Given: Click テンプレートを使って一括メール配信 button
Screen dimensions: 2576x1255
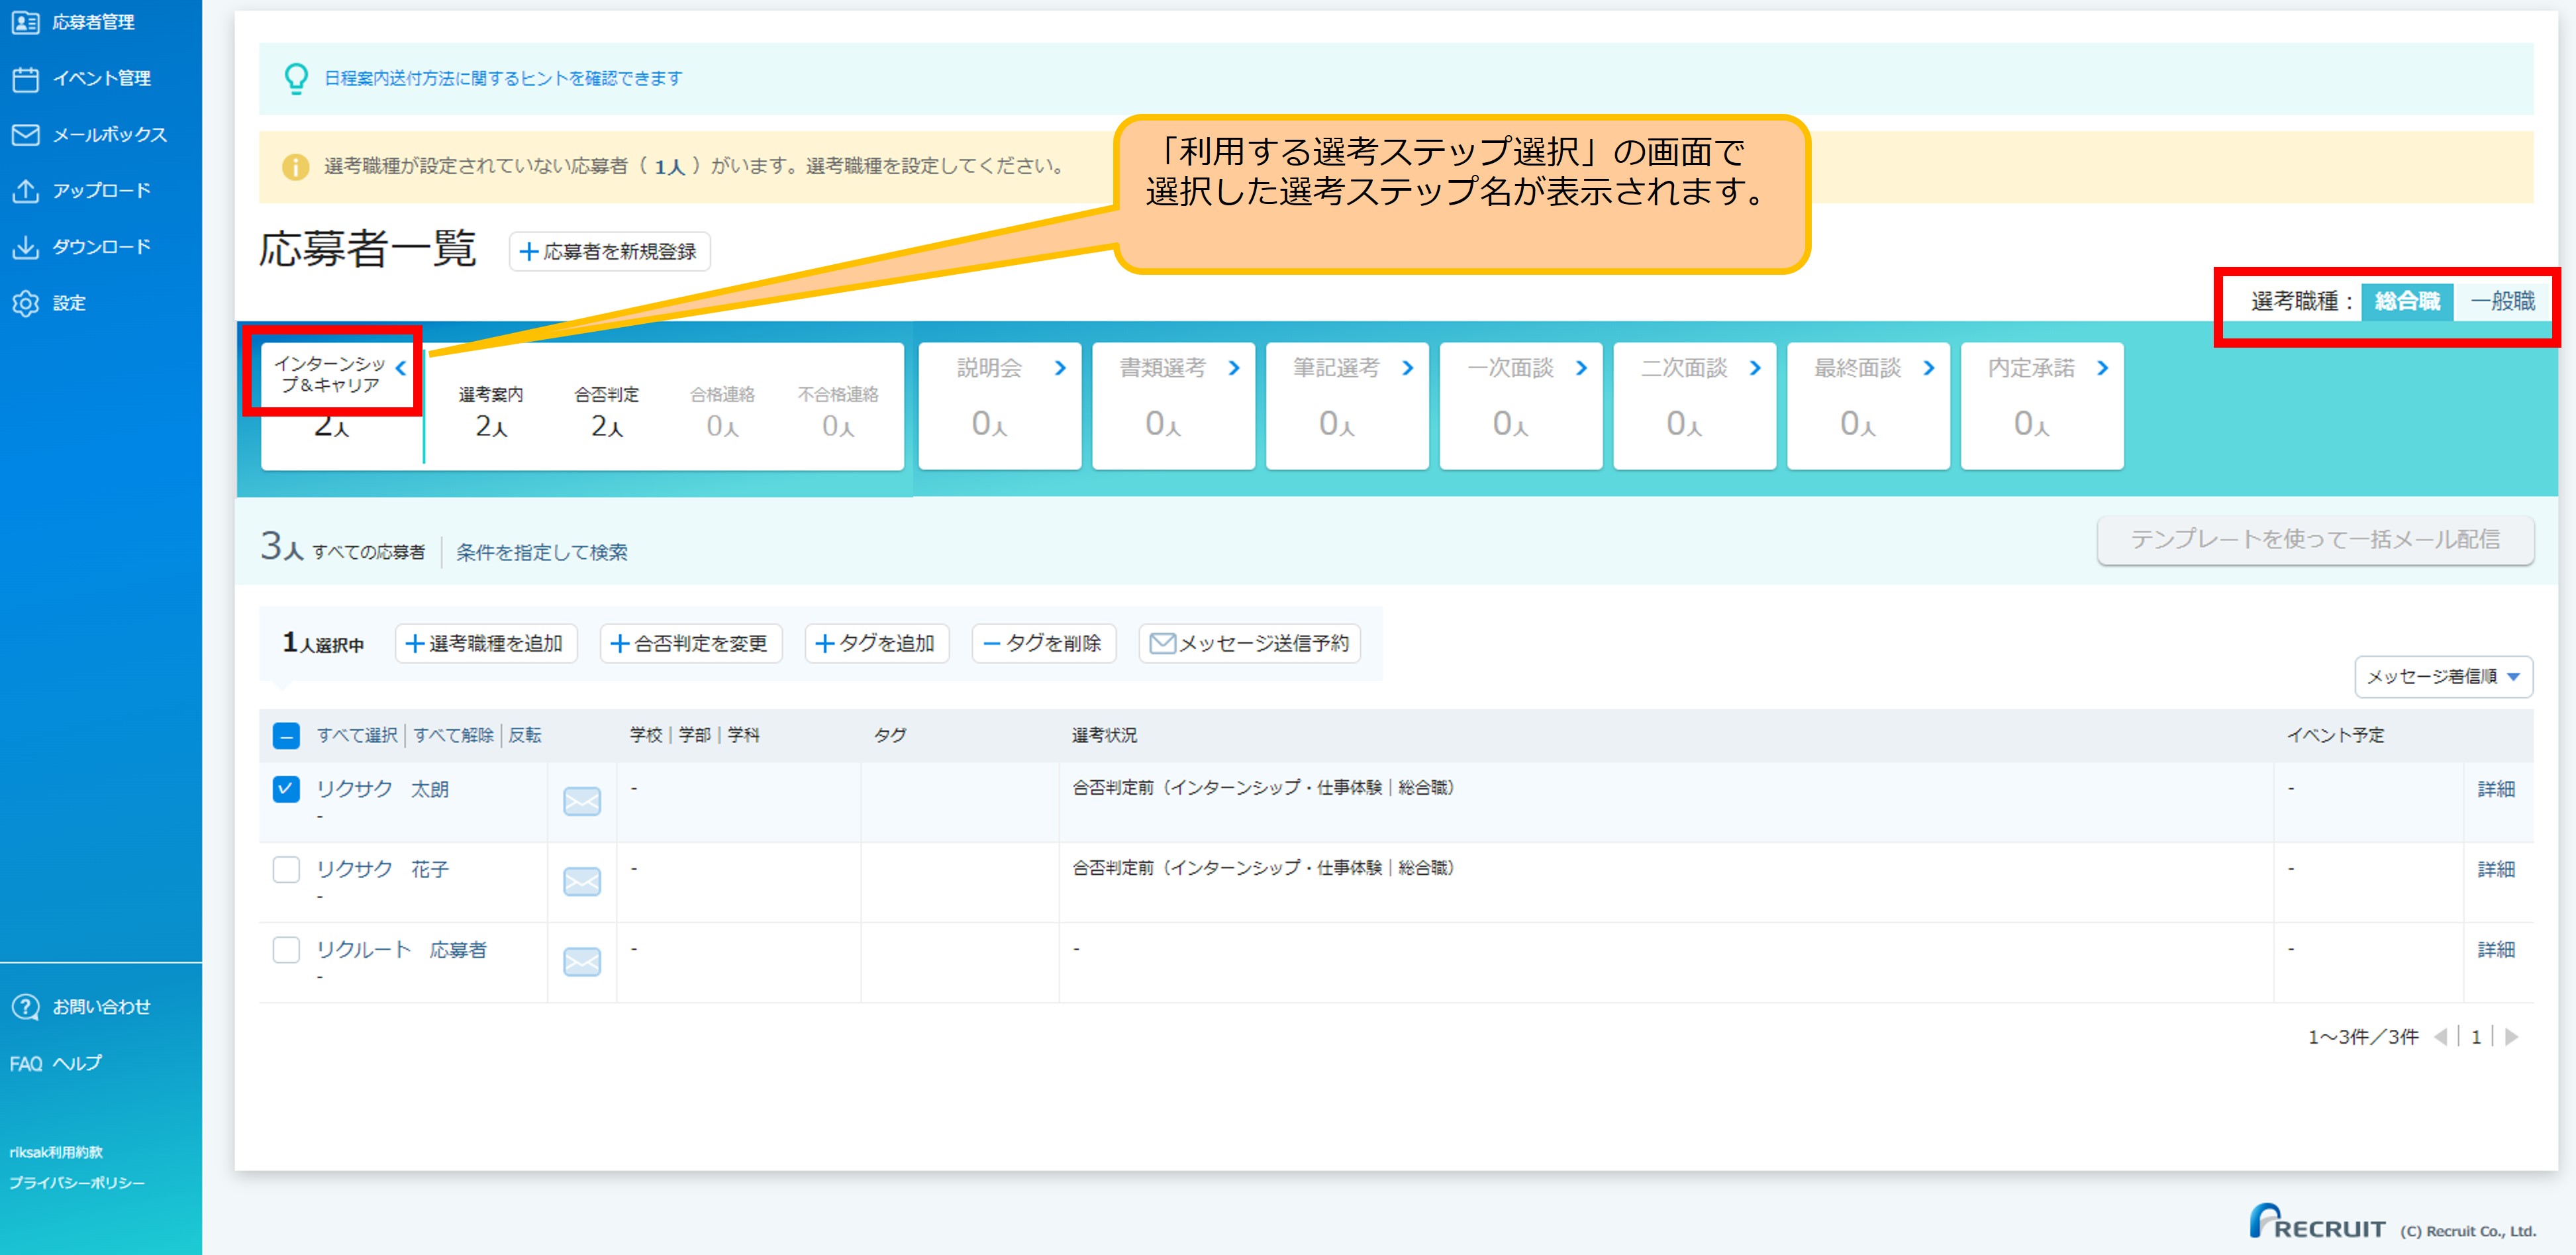Looking at the screenshot, I should click(x=2315, y=540).
